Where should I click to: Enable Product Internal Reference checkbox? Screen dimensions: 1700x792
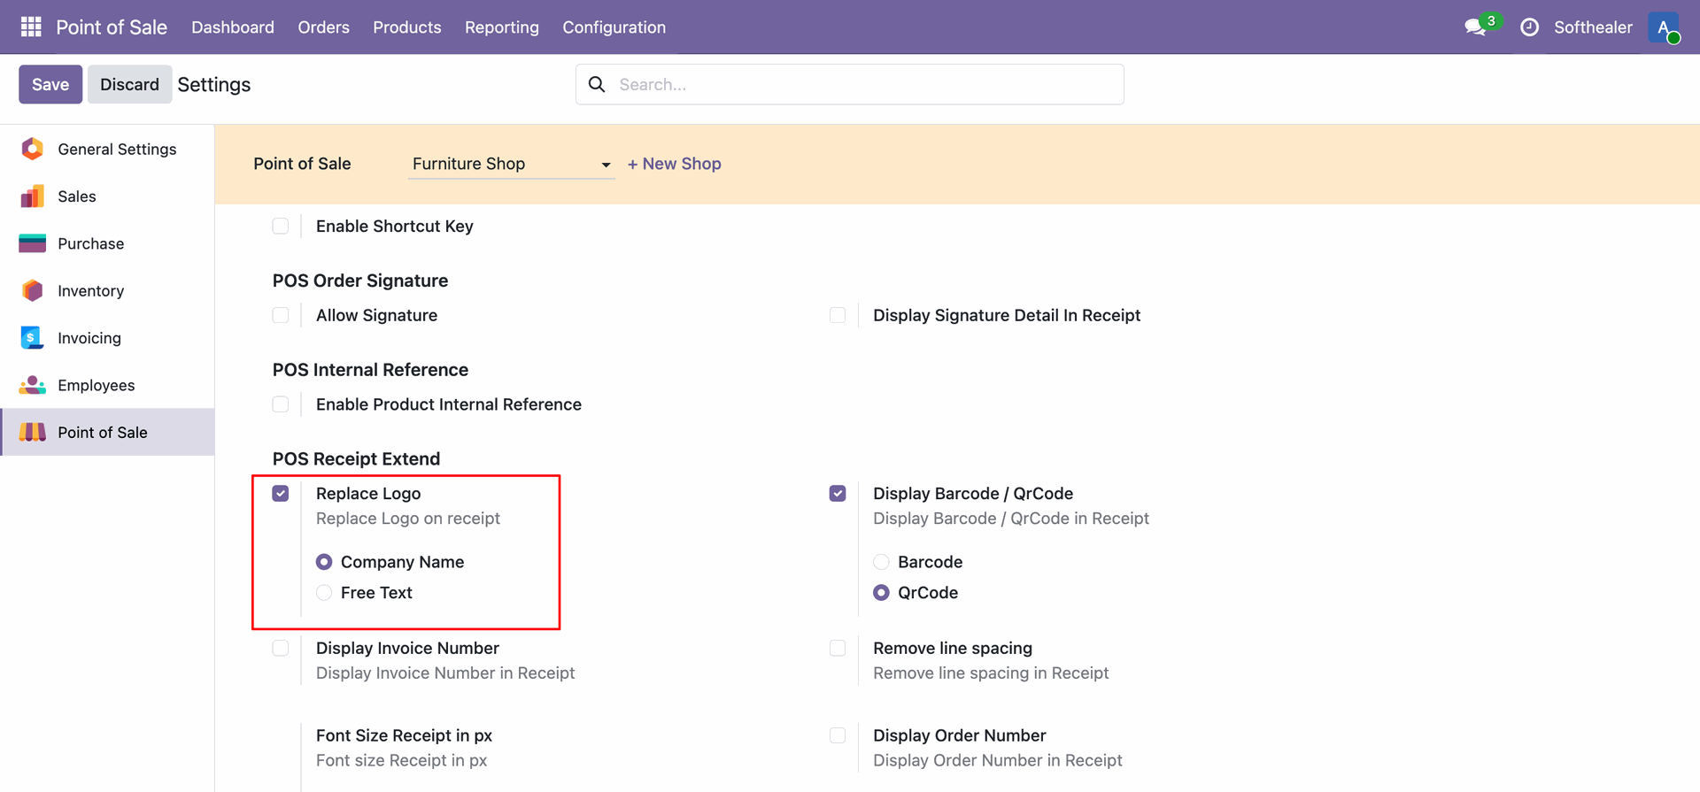(281, 404)
